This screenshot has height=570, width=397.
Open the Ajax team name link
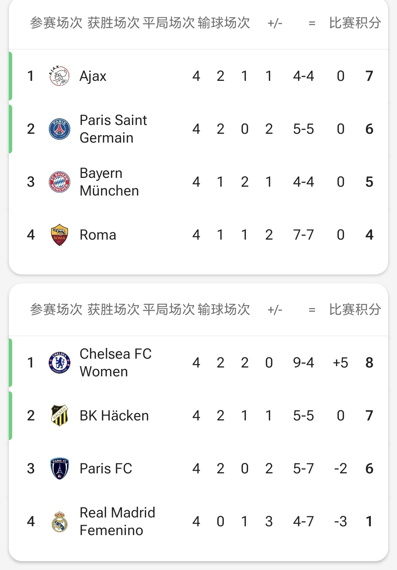click(93, 76)
